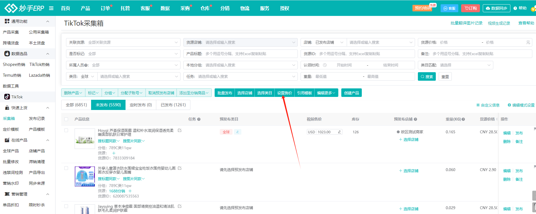This screenshot has width=536, height=214.
Task: Click flag icon on 外穿儿童罩衣 product row
Action: [x=535, y=167]
